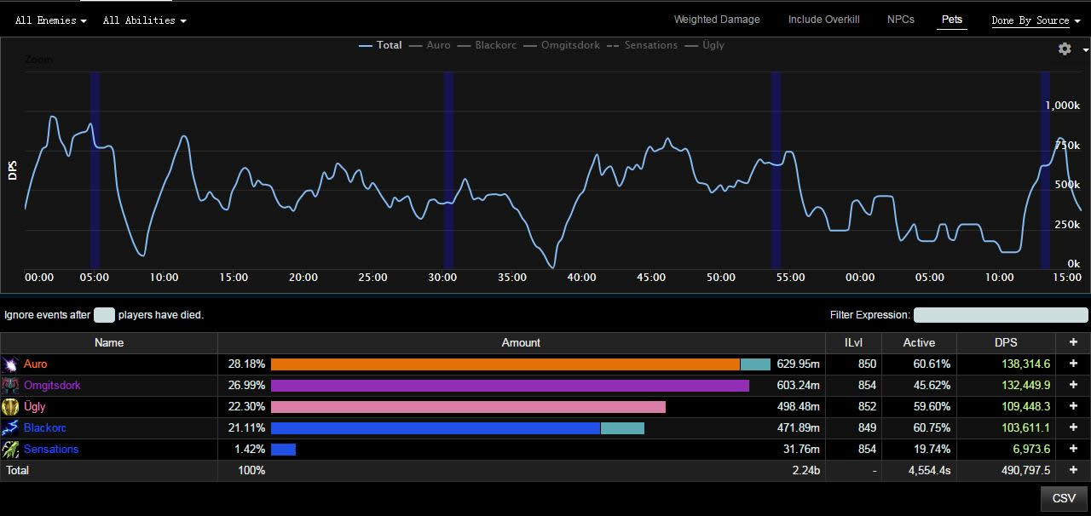Image resolution: width=1091 pixels, height=516 pixels.
Task: Toggle the Include Overkill option
Action: (x=823, y=20)
